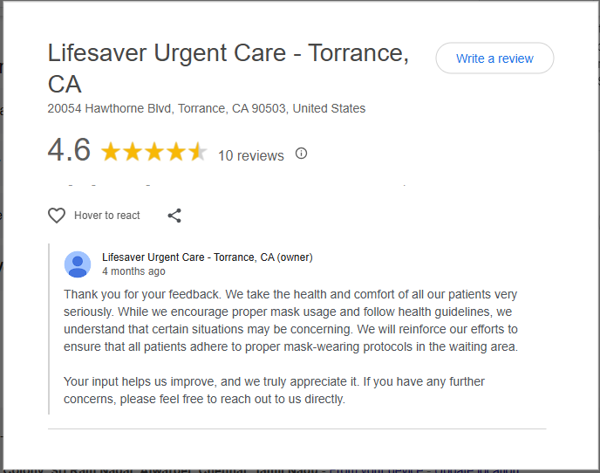This screenshot has width=600, height=473.
Task: Click the half-filled fifth rating star
Action: 198,153
